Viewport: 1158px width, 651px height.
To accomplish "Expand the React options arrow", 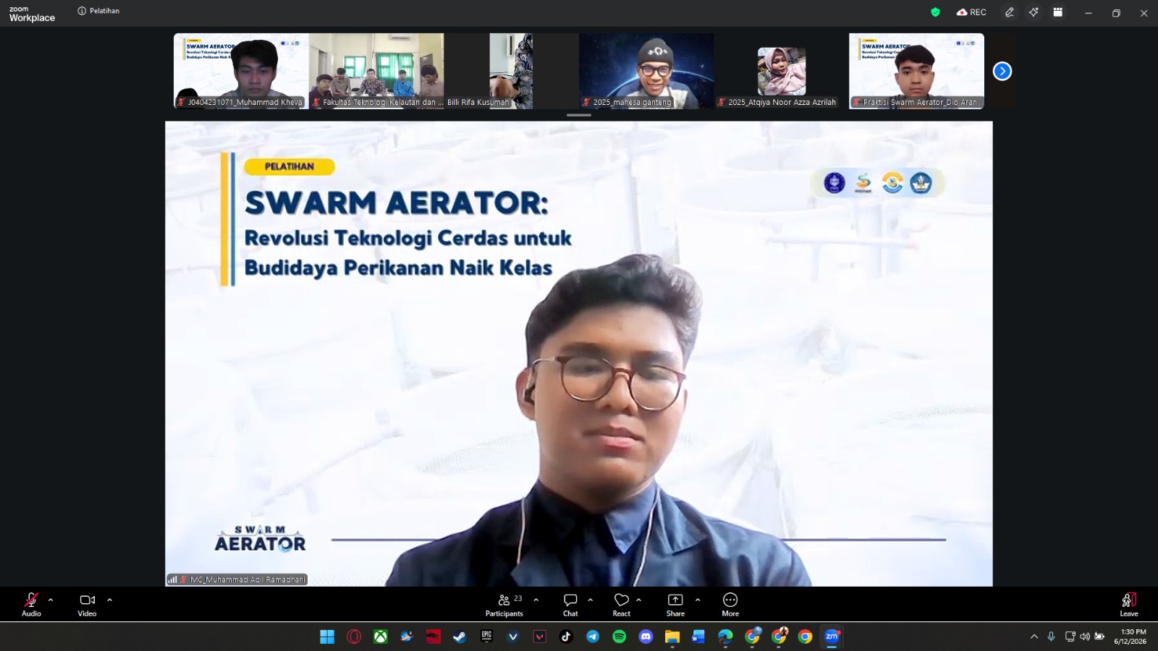I will (639, 600).
